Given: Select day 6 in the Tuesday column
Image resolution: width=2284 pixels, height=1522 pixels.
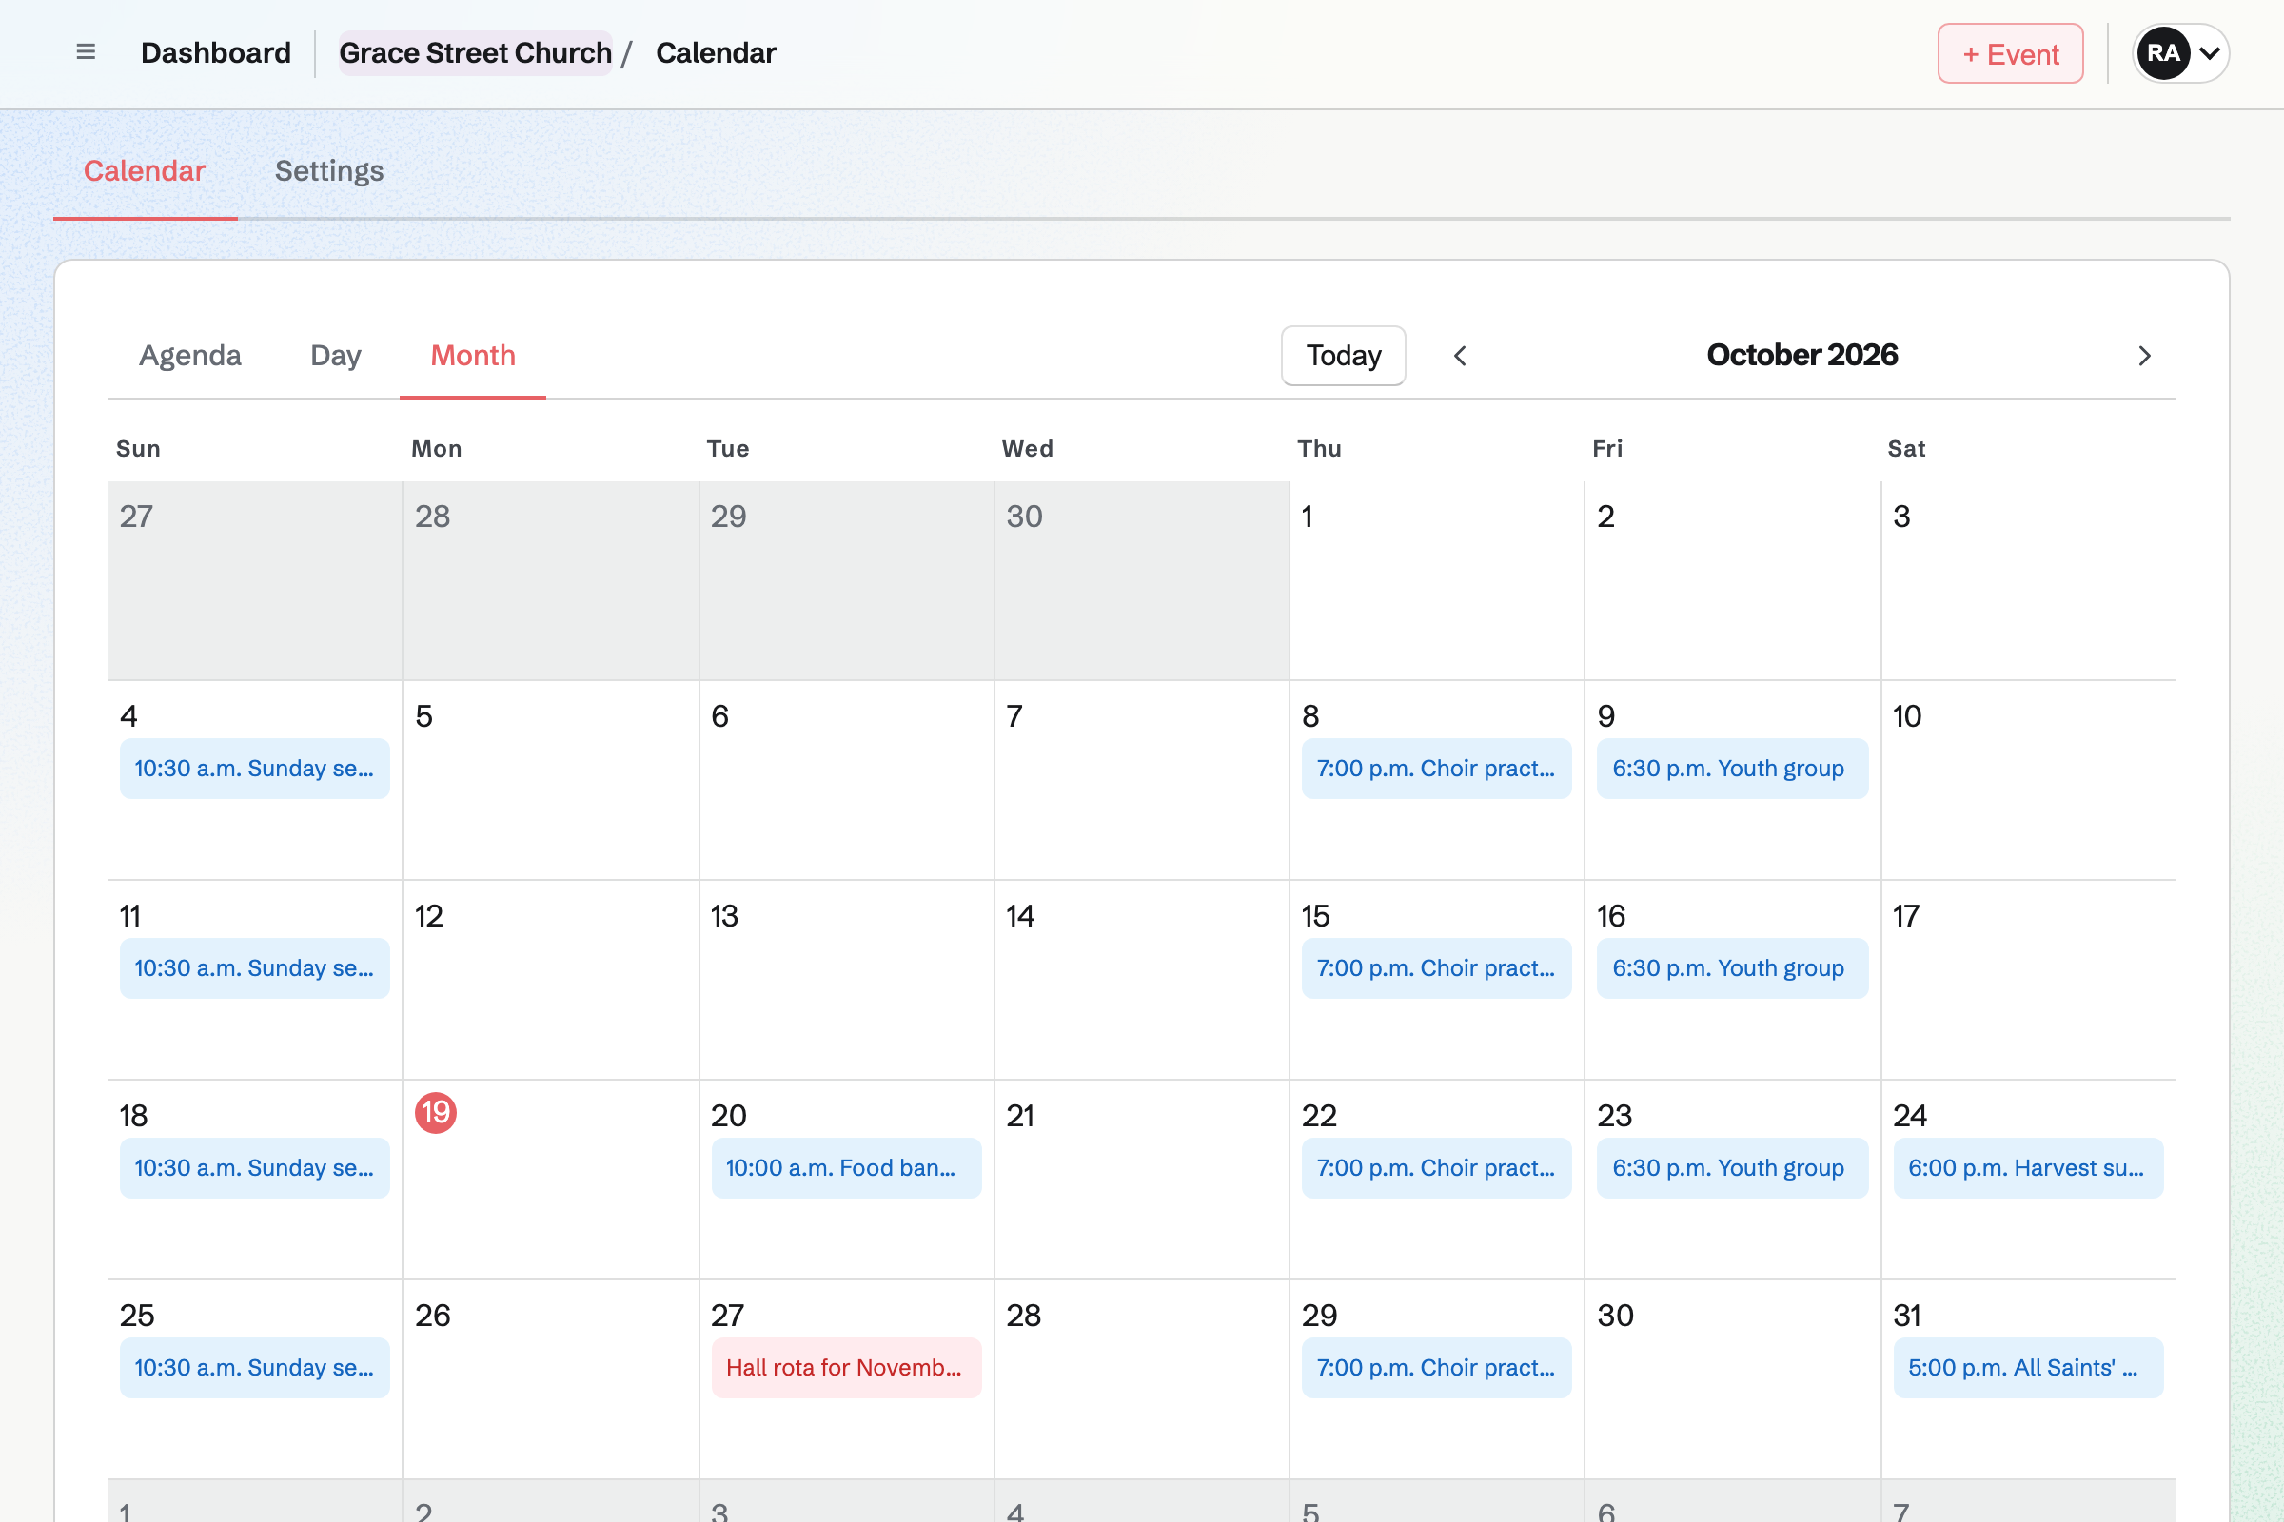Looking at the screenshot, I should pos(719,716).
